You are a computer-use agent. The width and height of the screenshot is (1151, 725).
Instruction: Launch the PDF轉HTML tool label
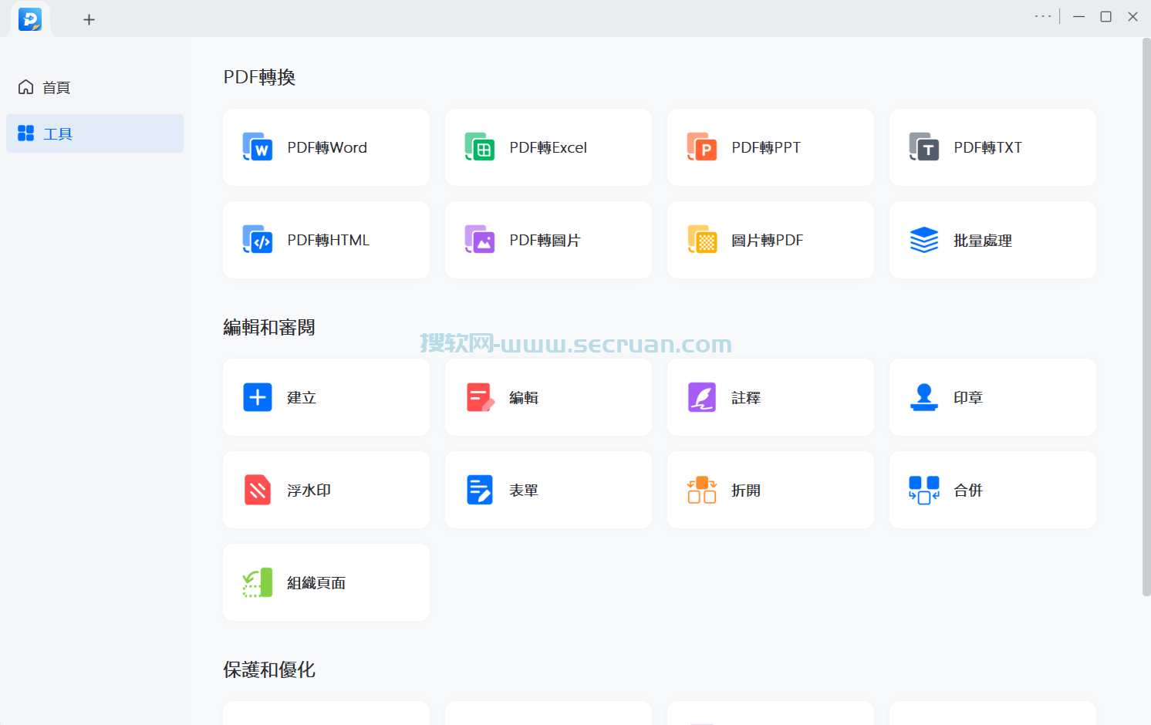coord(329,240)
